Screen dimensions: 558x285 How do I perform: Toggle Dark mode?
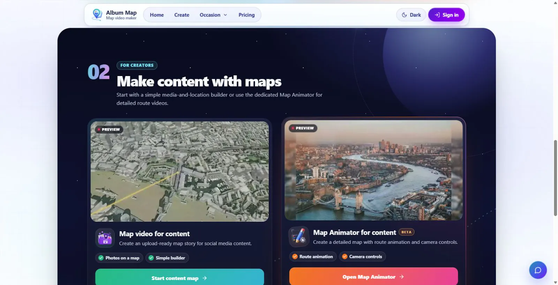coord(411,15)
